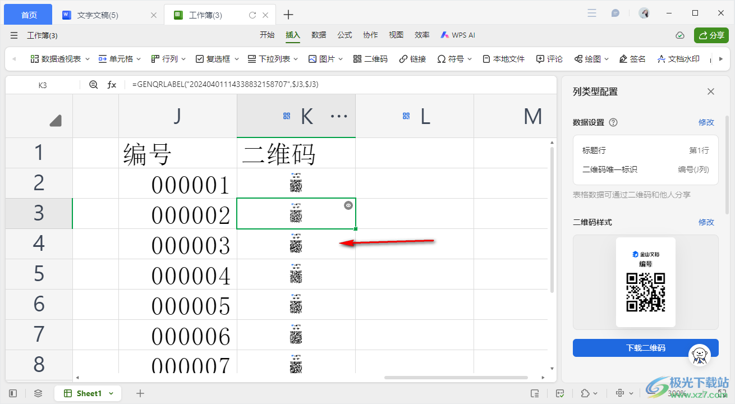Select cell with 000004
Viewport: 735px width, 404px height.
[x=178, y=274]
